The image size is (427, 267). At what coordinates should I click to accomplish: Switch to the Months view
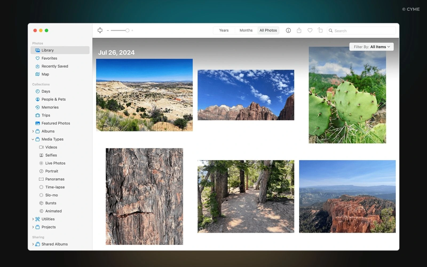click(246, 30)
